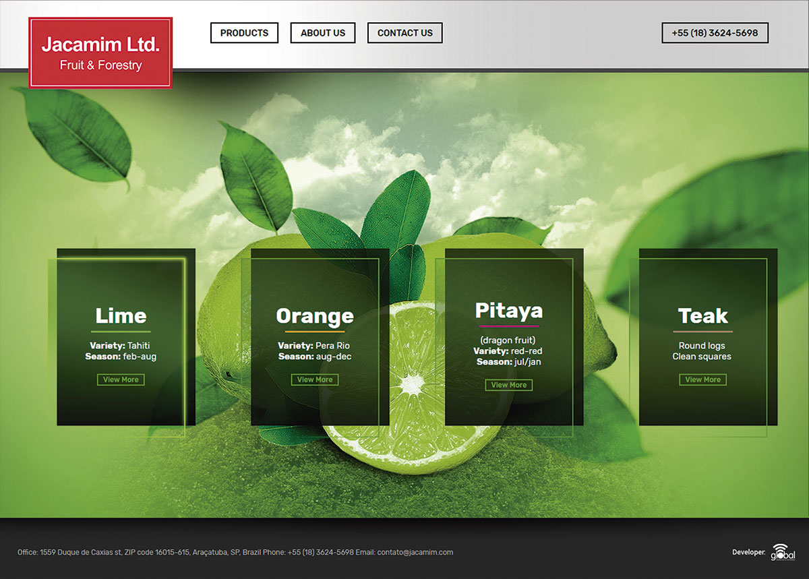Click View More under Pitaya

tap(509, 385)
